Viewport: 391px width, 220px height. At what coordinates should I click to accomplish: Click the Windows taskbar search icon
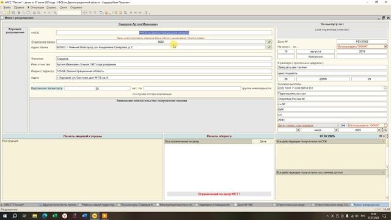[x=15, y=216]
